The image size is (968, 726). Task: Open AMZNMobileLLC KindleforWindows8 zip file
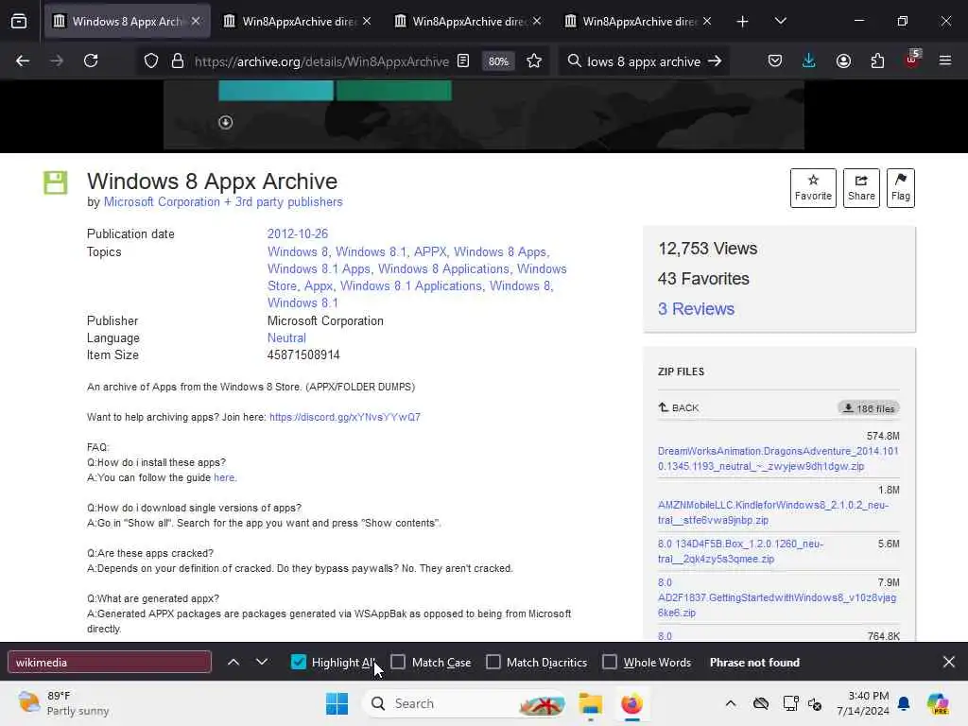tap(773, 512)
